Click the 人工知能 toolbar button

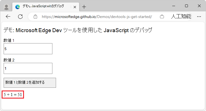pos(181,16)
